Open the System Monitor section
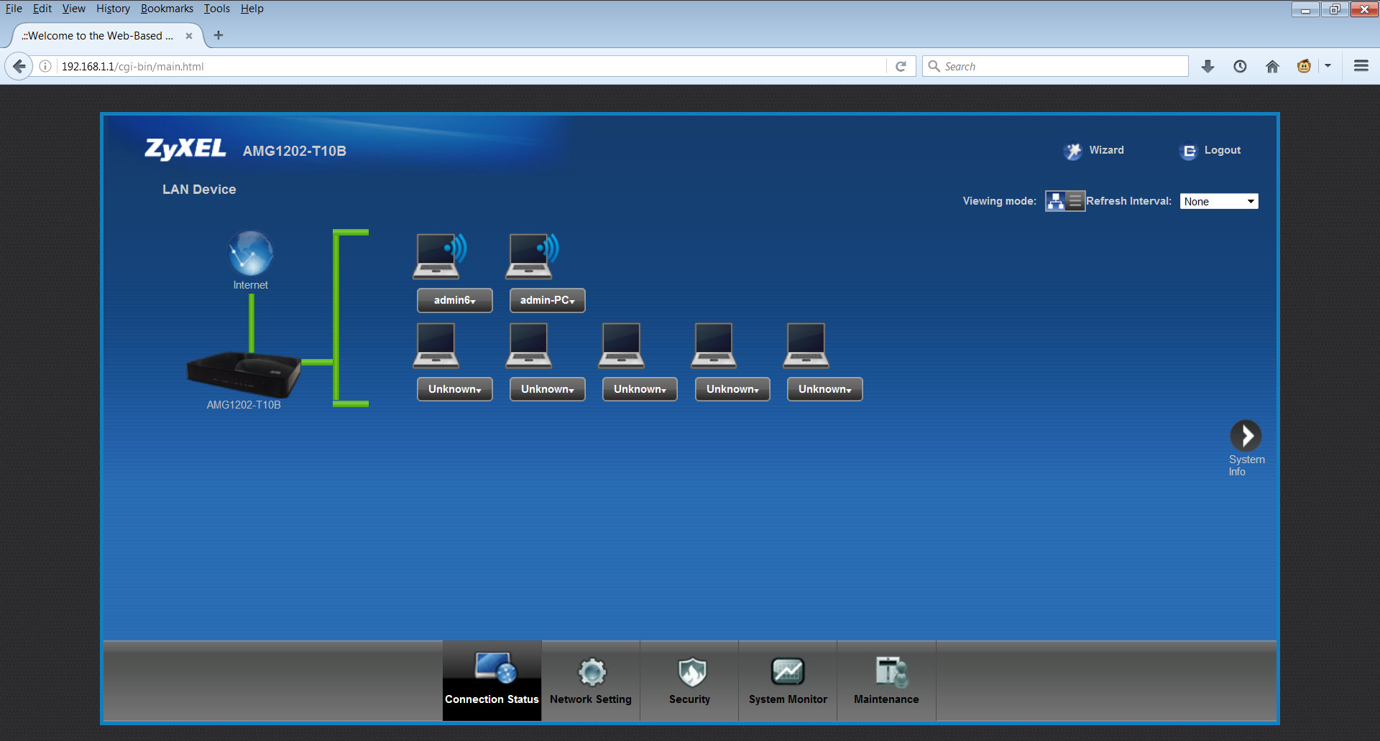This screenshot has width=1380, height=741. click(x=788, y=681)
